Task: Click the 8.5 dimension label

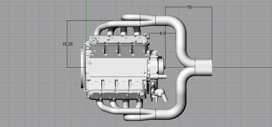Action: 162,33
